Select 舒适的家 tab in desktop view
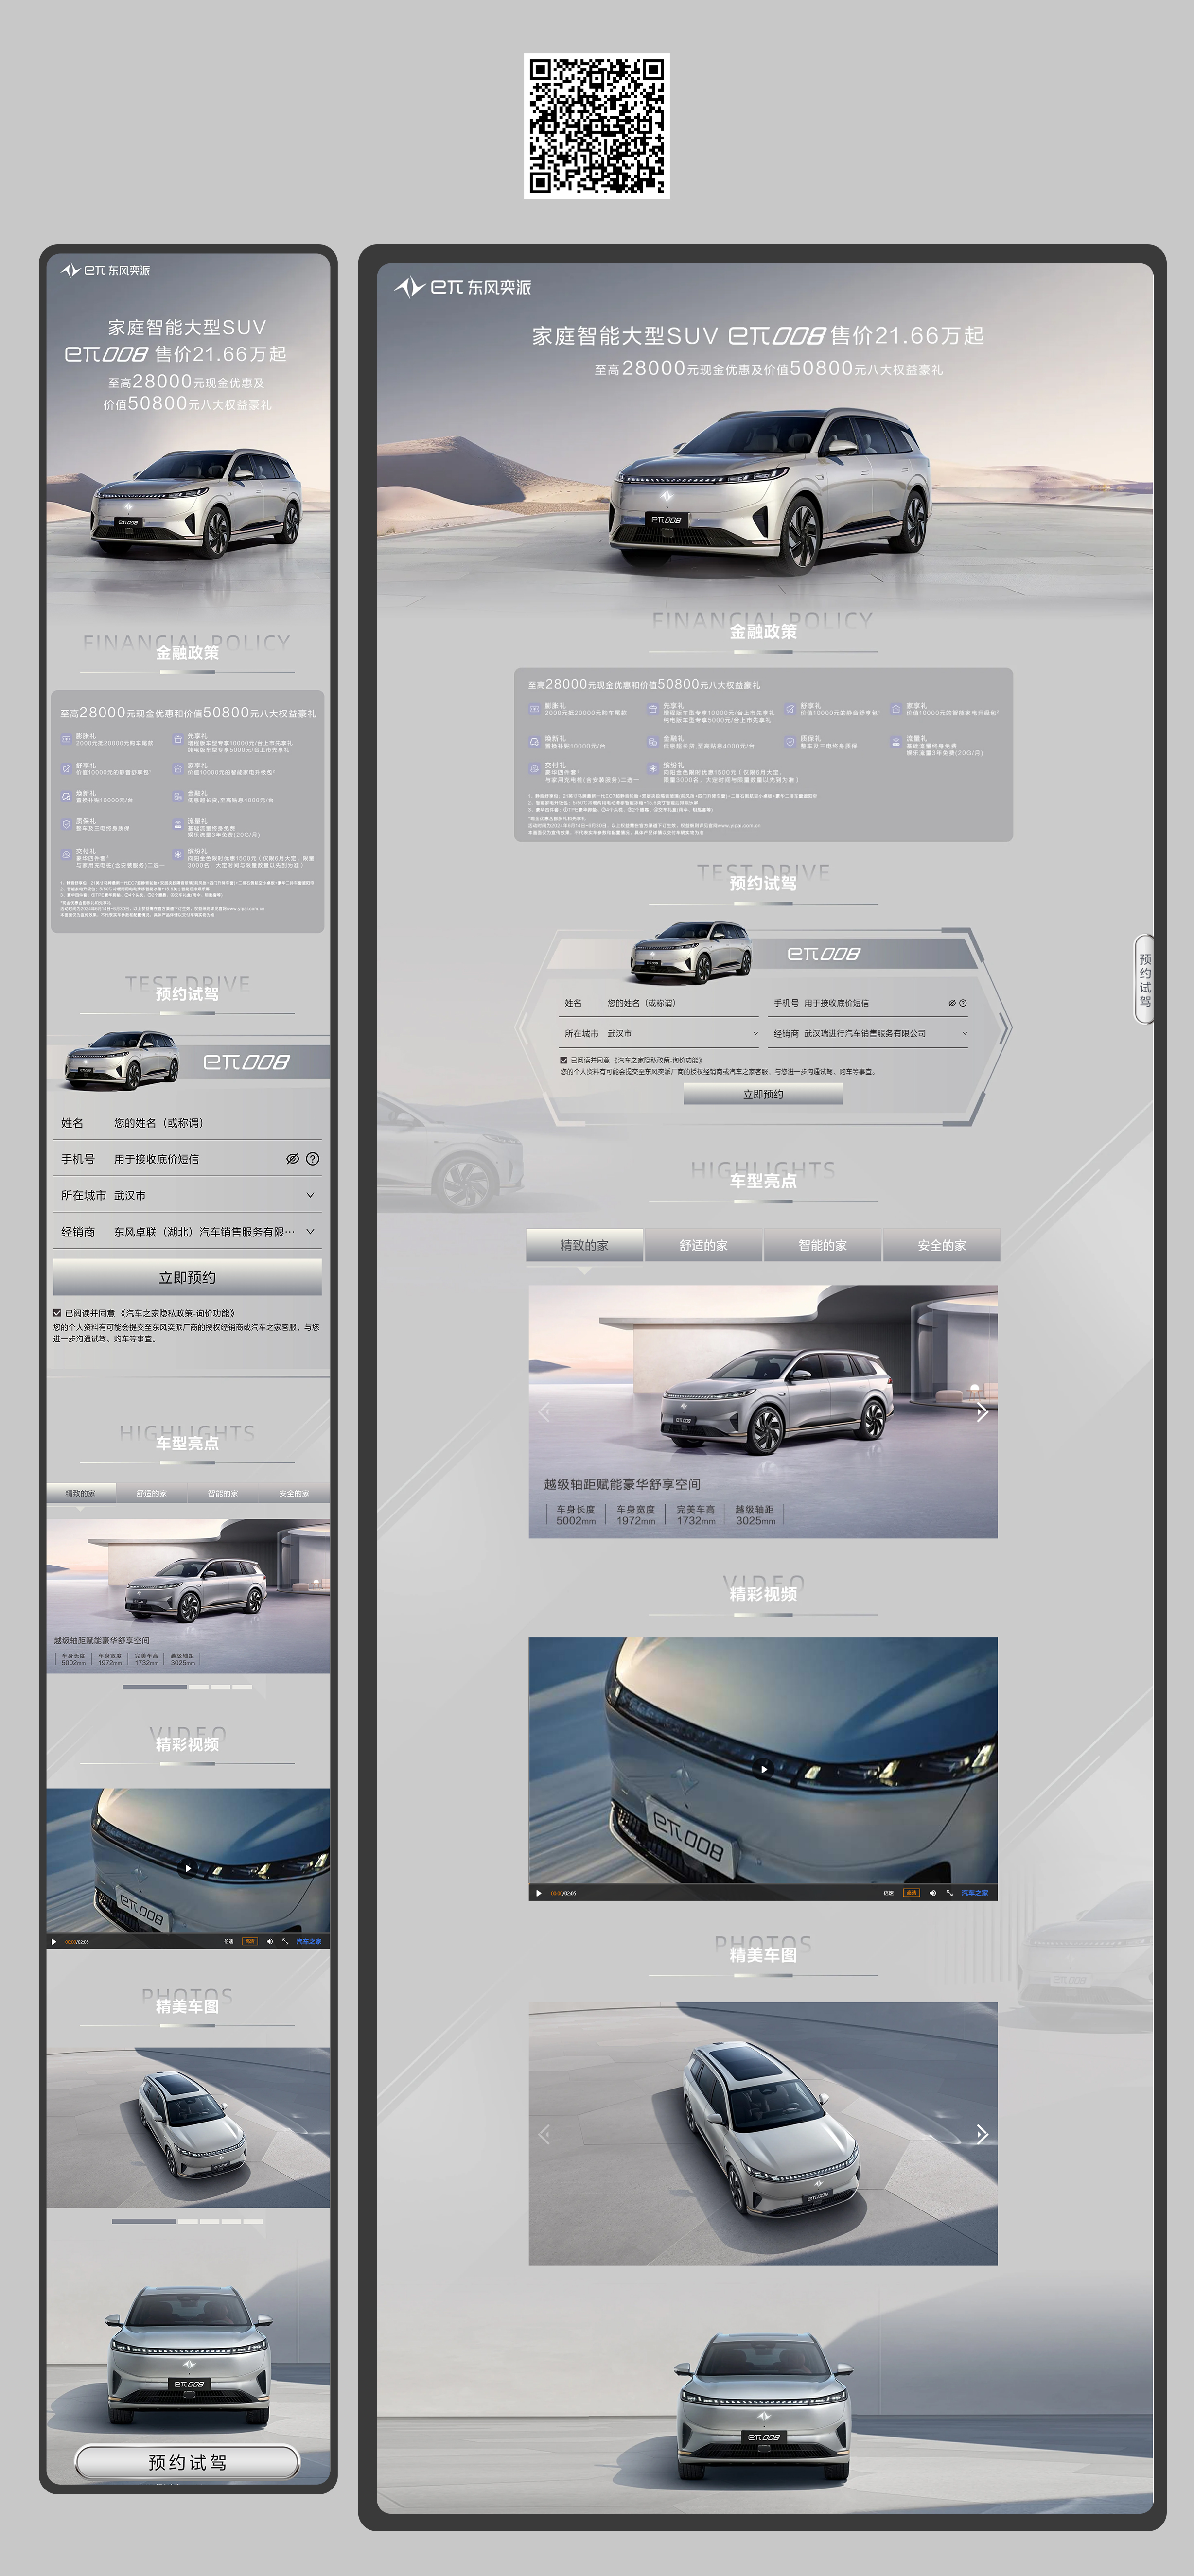Screen dimensions: 1194x2576 click(703, 1246)
